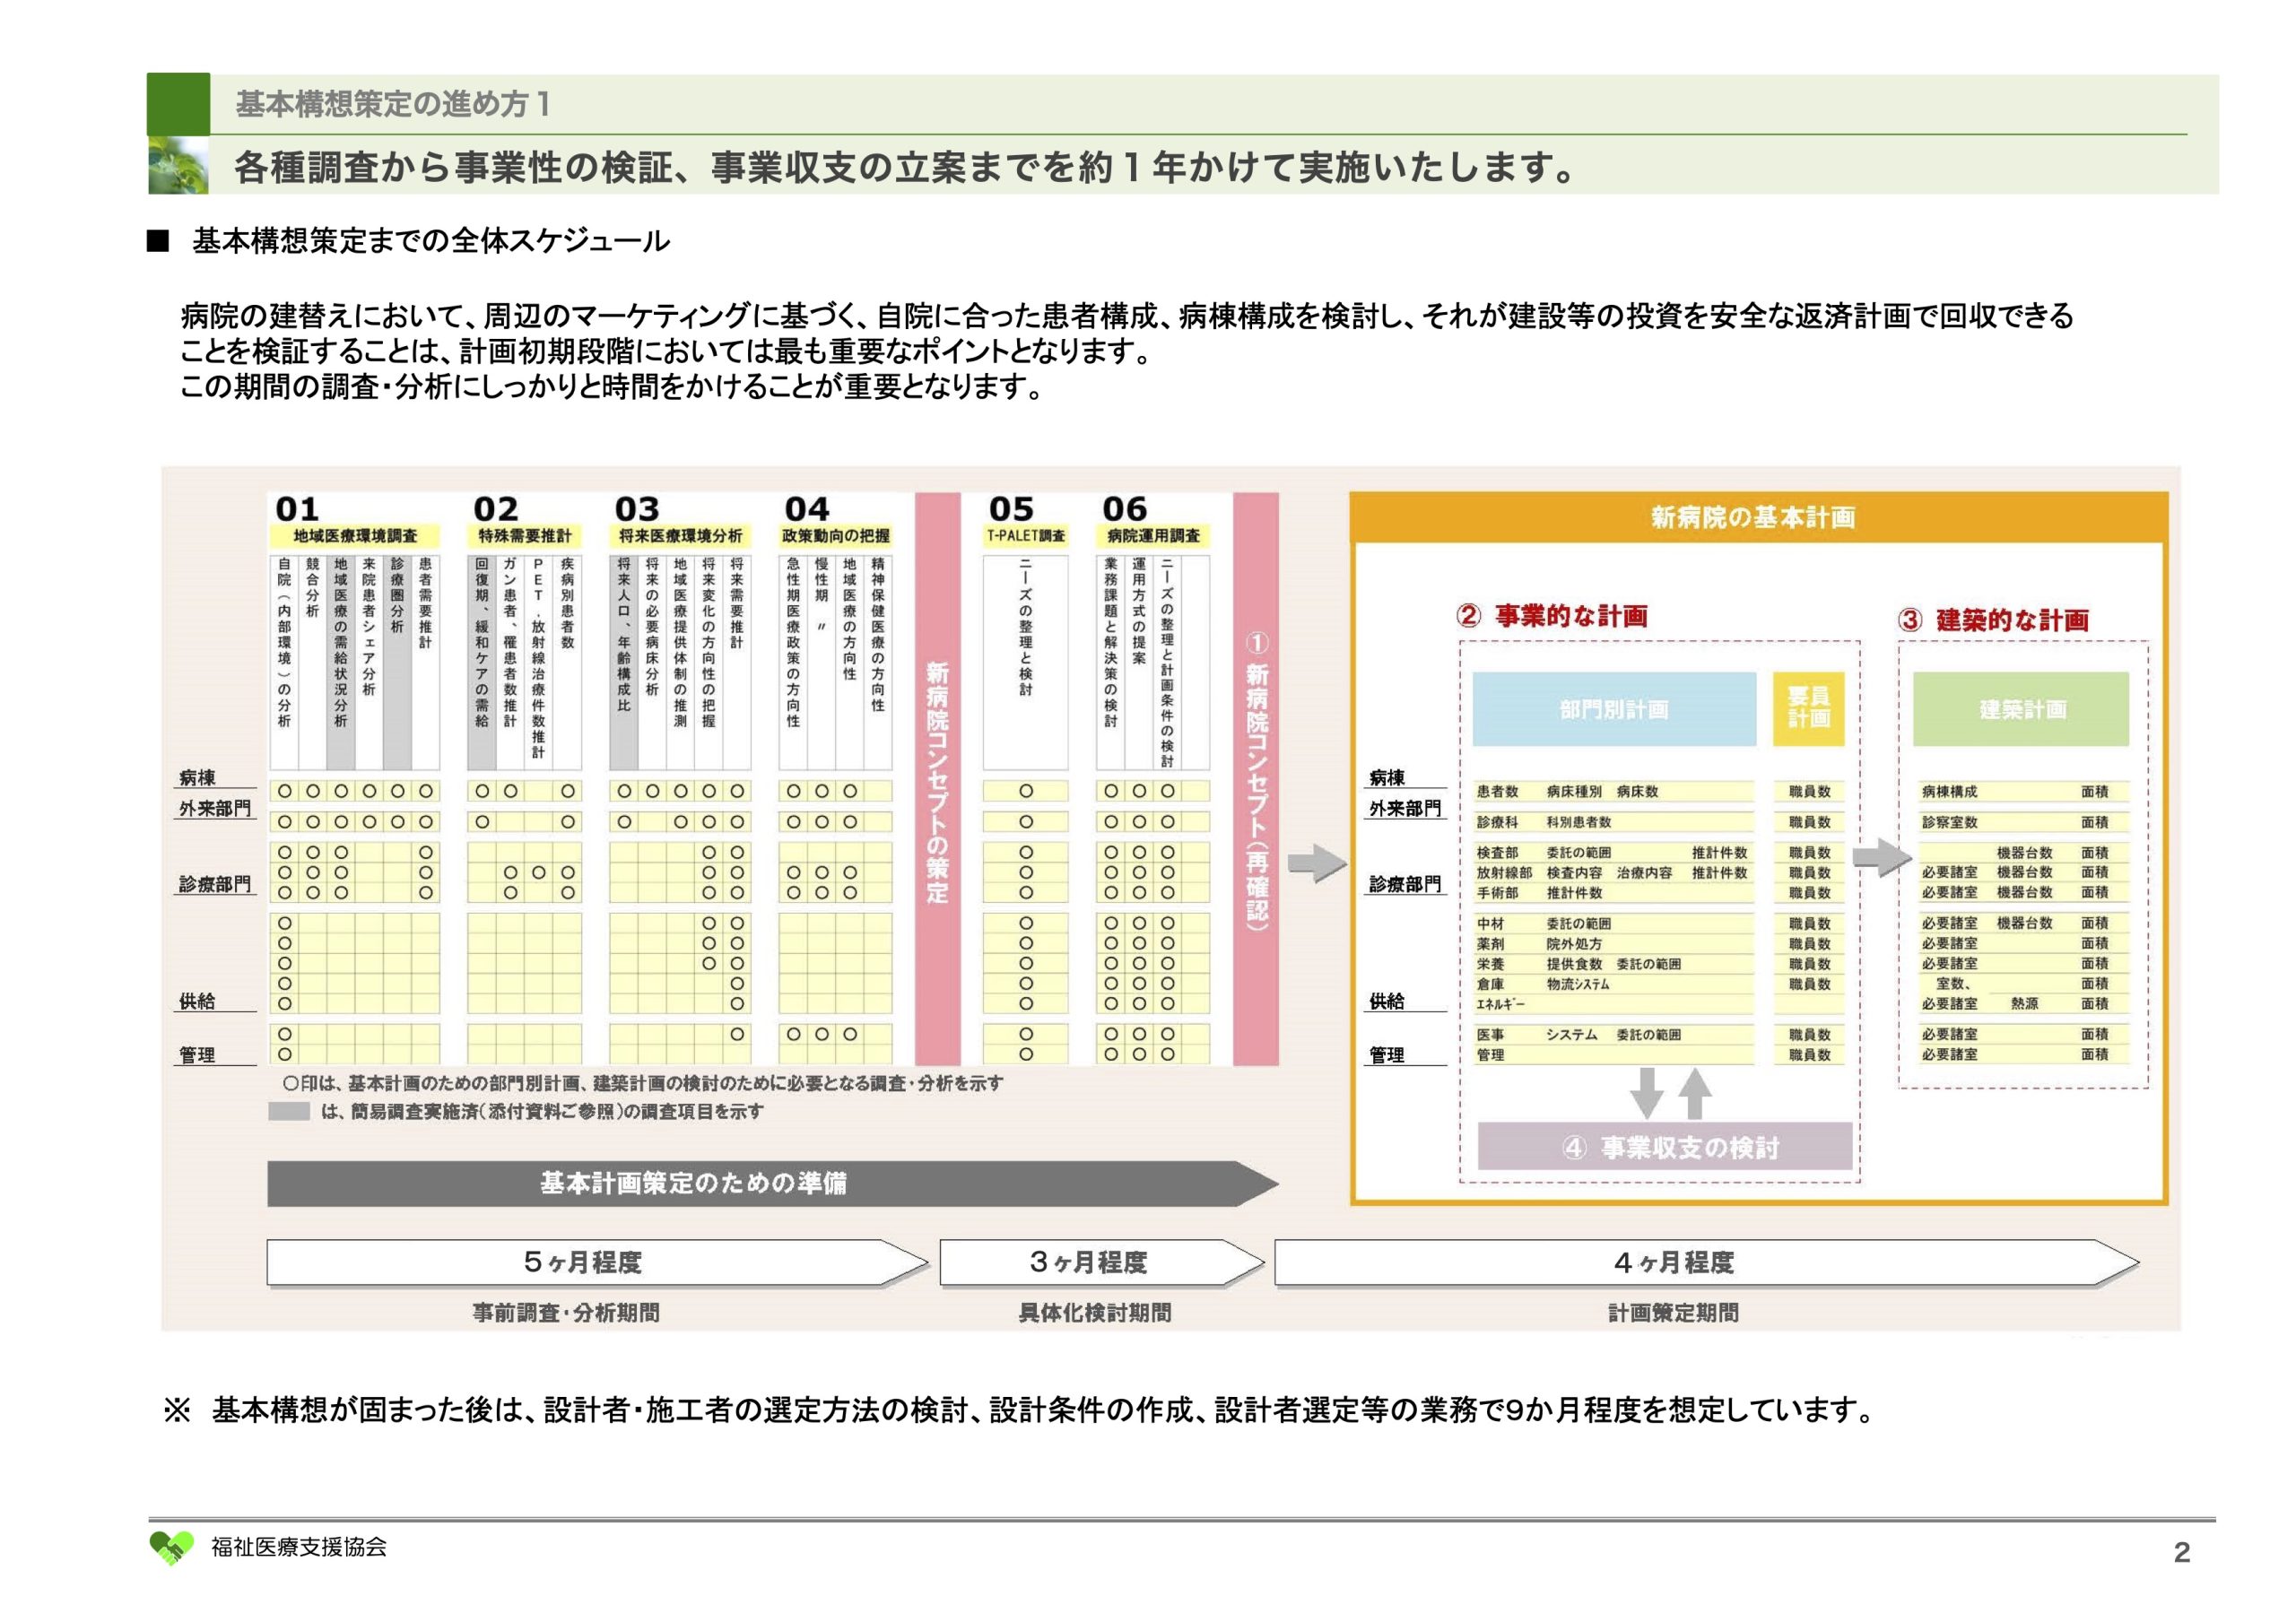Click the gray arrow pointing to 新病院の基本計画
Viewport: 2296px width, 1622px height.
(1316, 863)
